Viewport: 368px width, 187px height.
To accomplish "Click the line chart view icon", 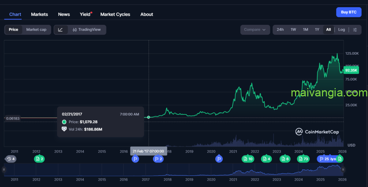I will [60, 29].
